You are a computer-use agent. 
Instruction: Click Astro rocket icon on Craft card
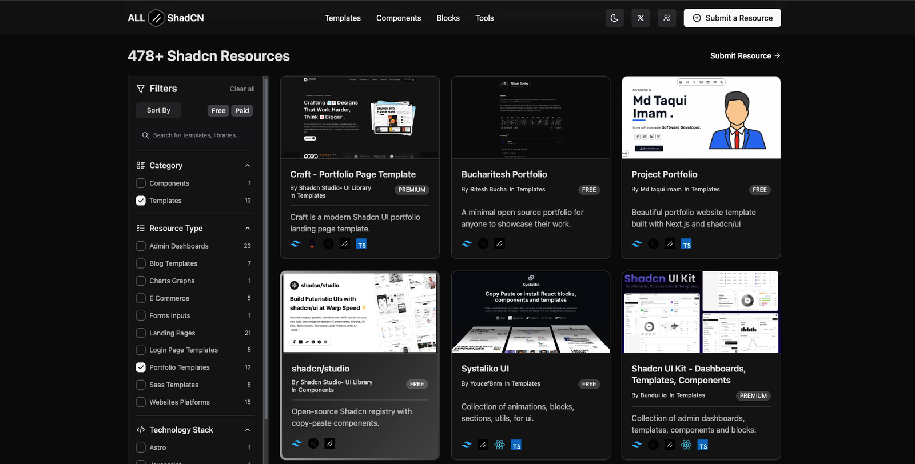click(x=312, y=244)
